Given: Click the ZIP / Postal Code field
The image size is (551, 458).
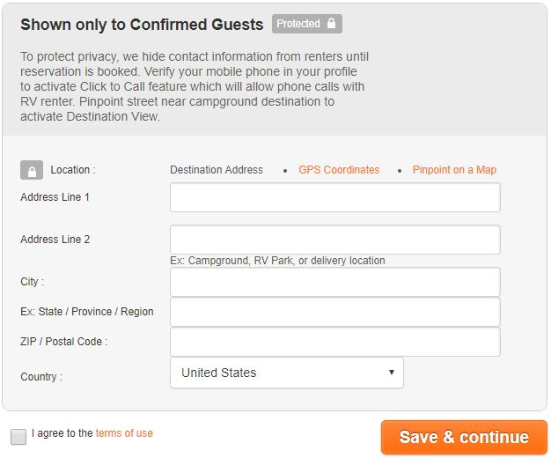Looking at the screenshot, I should (x=335, y=342).
